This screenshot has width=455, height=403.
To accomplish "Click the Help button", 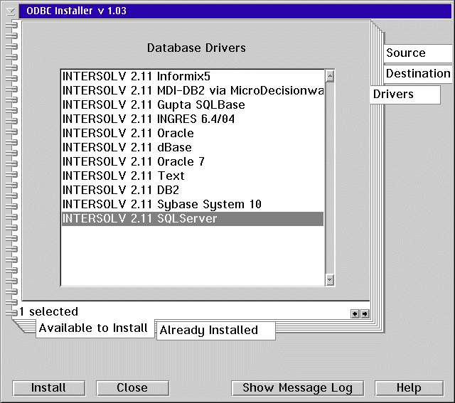I will [409, 388].
